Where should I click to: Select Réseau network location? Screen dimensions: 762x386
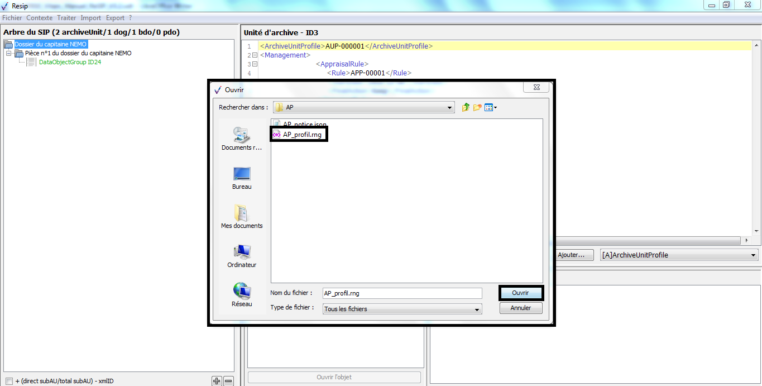pyautogui.click(x=242, y=295)
